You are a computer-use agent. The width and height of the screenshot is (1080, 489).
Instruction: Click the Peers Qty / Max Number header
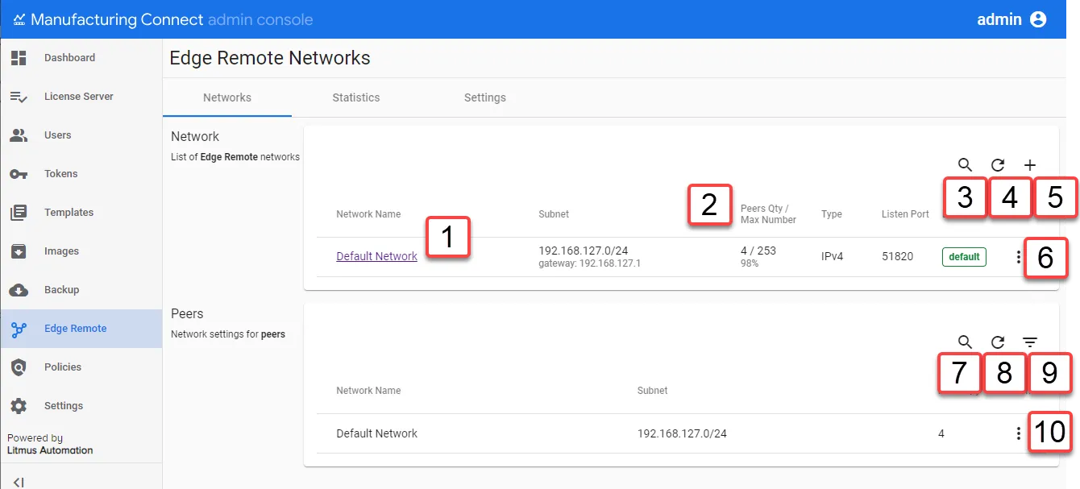pyautogui.click(x=768, y=214)
